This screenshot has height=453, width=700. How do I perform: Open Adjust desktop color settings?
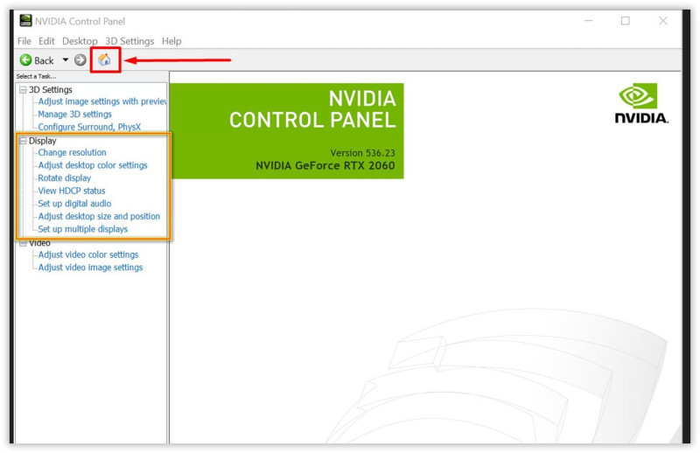coord(93,165)
